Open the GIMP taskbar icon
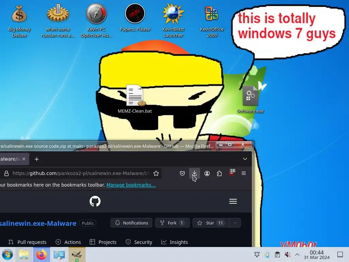 coord(77,254)
